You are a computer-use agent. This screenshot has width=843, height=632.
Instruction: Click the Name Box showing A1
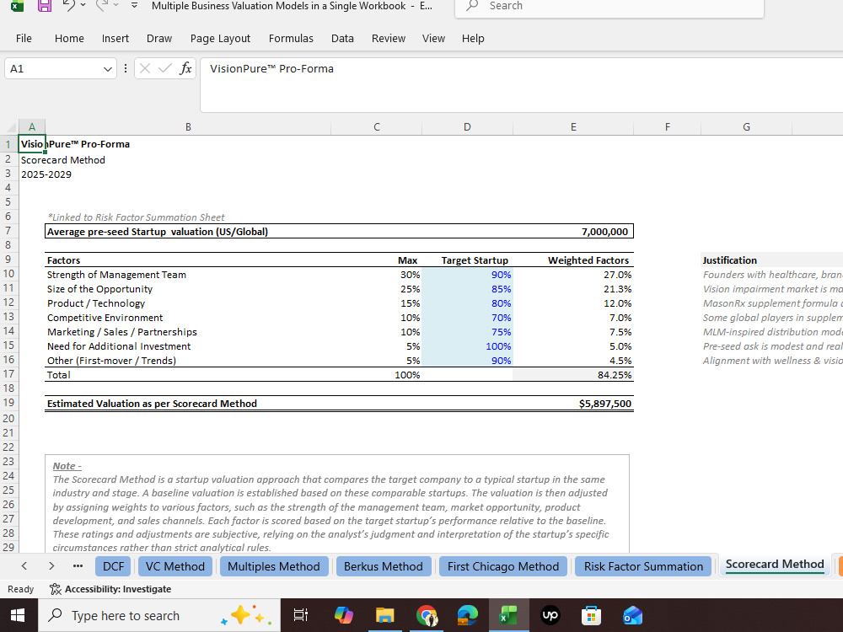point(52,69)
